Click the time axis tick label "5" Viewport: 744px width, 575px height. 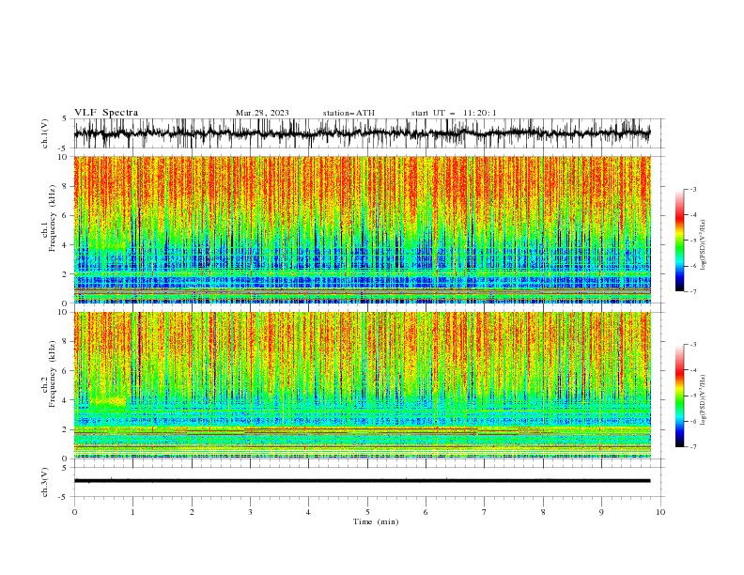tap(367, 512)
